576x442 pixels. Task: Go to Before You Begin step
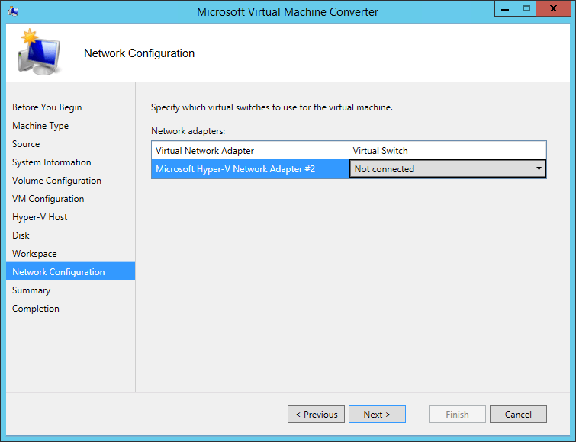(47, 107)
